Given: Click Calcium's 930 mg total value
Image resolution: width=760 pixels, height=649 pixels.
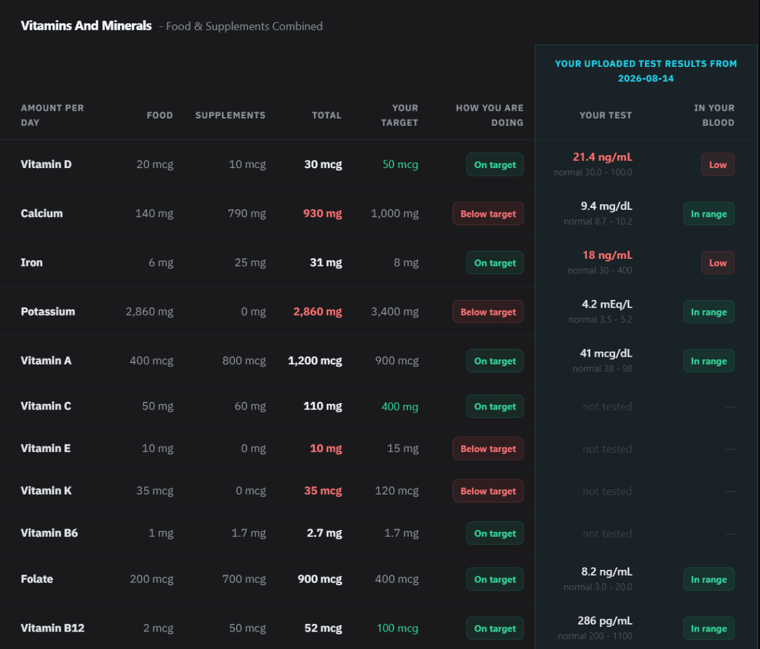Looking at the screenshot, I should pyautogui.click(x=322, y=213).
